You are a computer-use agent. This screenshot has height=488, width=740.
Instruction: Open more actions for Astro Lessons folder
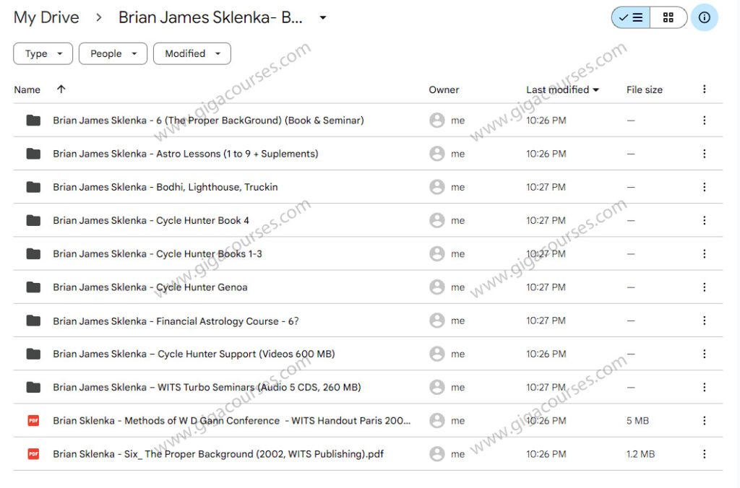[704, 154]
